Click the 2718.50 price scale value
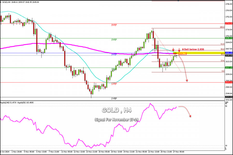The width and height of the screenshot is (233, 155). 229,29
